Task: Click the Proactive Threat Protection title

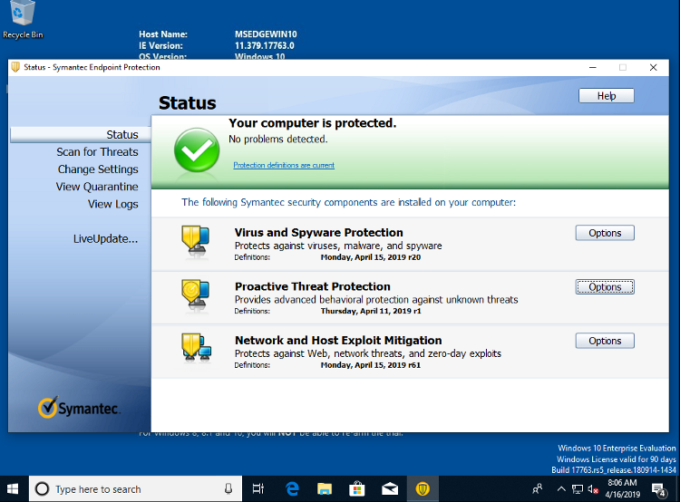Action: click(312, 286)
